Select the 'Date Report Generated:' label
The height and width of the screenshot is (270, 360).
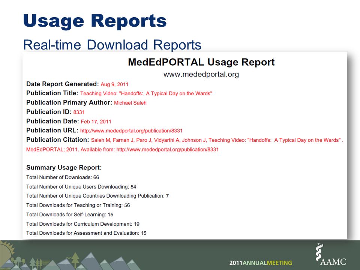click(x=63, y=84)
